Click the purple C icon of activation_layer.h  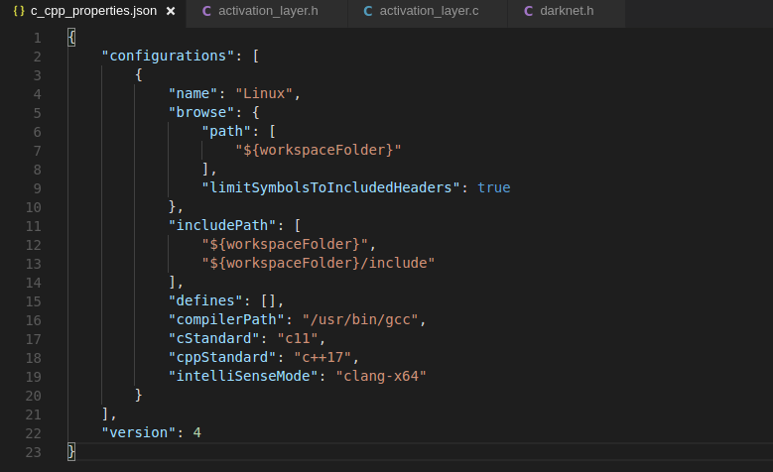pos(207,11)
